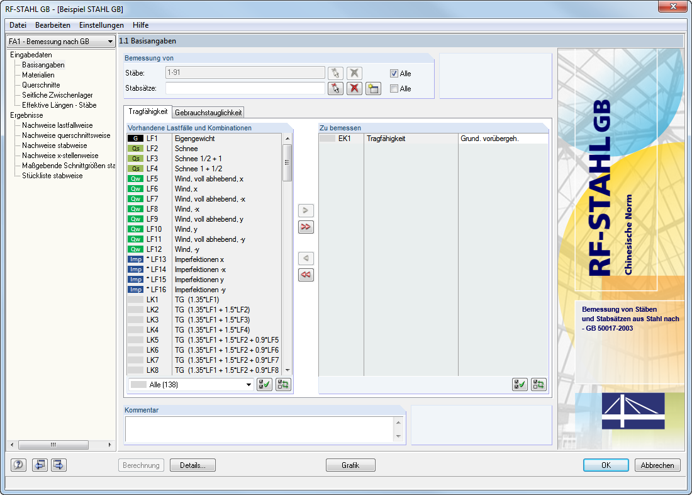Open the Hilfe menu
The height and width of the screenshot is (495, 692).
tap(140, 25)
